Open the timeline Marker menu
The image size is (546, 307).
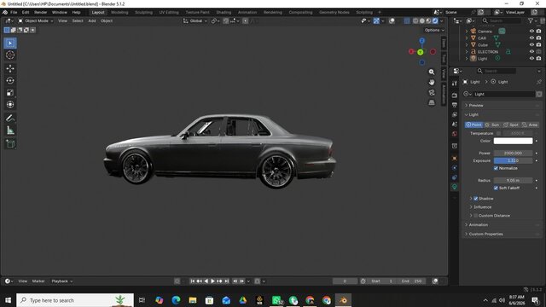click(x=38, y=281)
